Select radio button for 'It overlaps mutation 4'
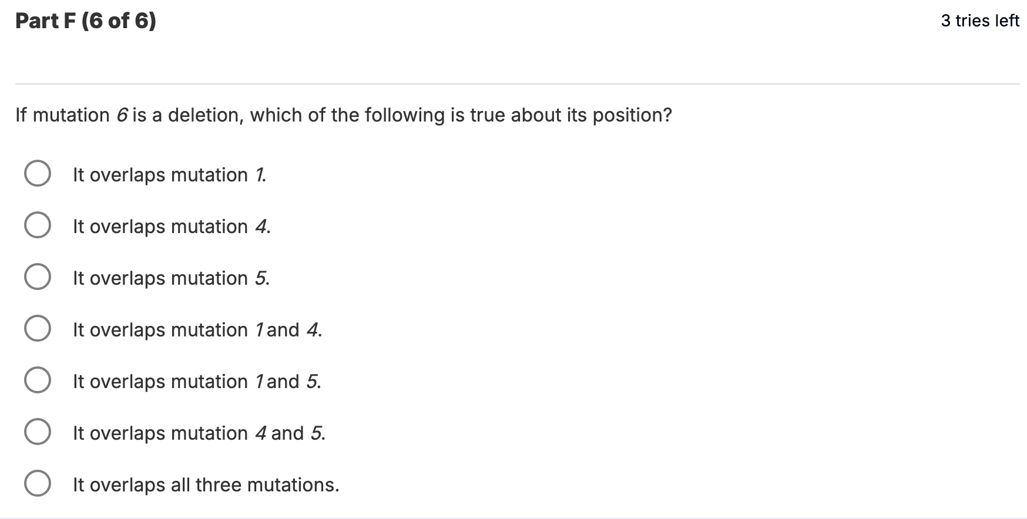The image size is (1027, 519). (38, 224)
